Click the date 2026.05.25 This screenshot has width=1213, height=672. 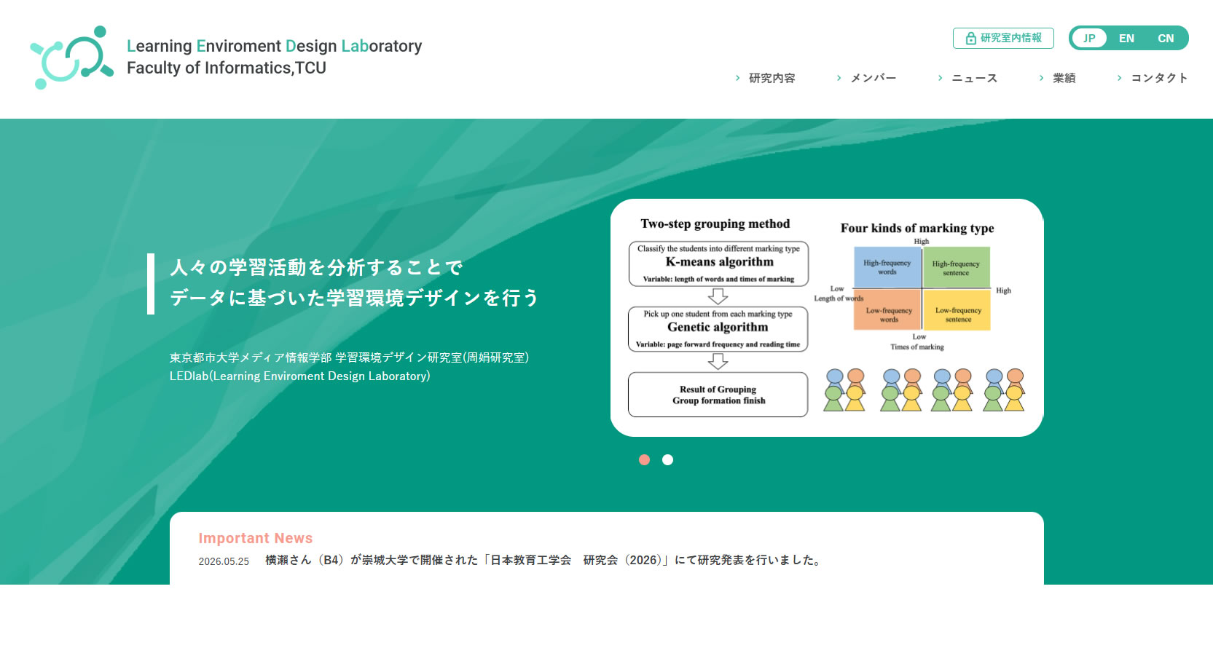click(224, 561)
